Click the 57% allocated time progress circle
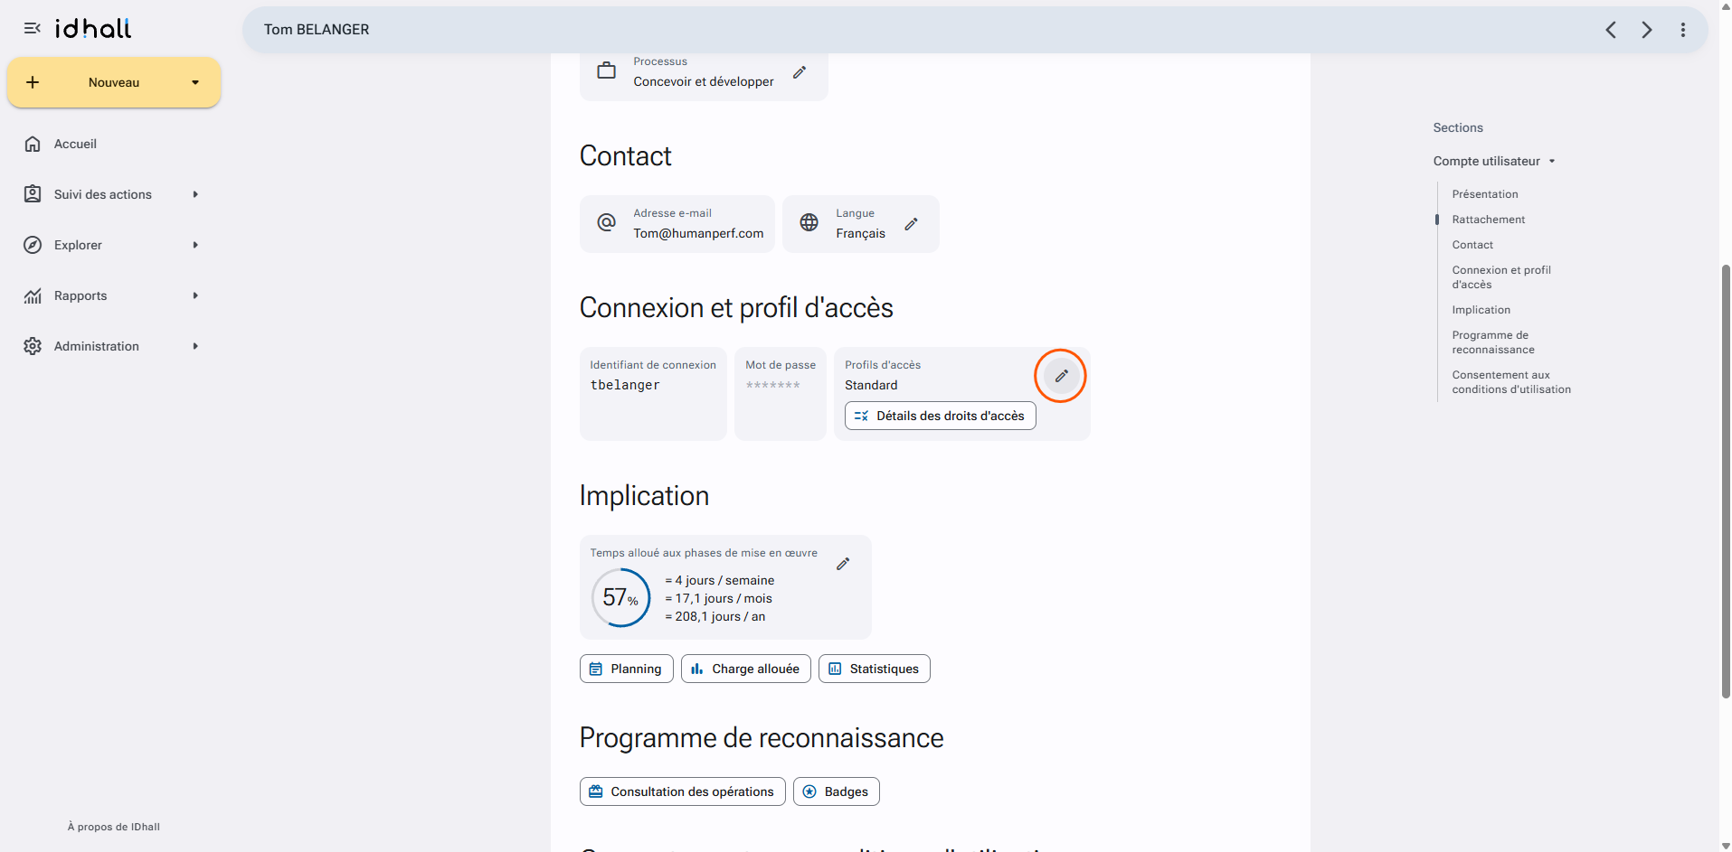 [620, 597]
